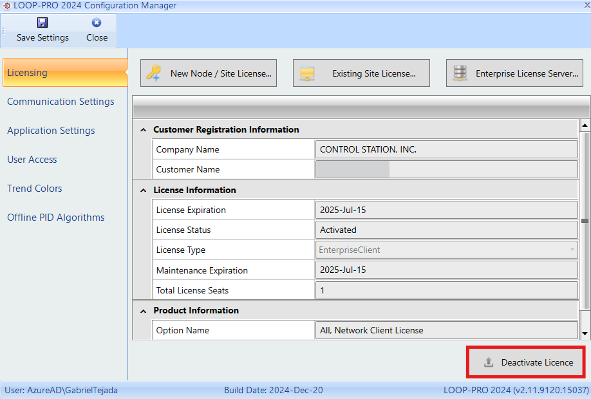Click the blue Close icon in the toolbar
This screenshot has width=591, height=399.
97,23
